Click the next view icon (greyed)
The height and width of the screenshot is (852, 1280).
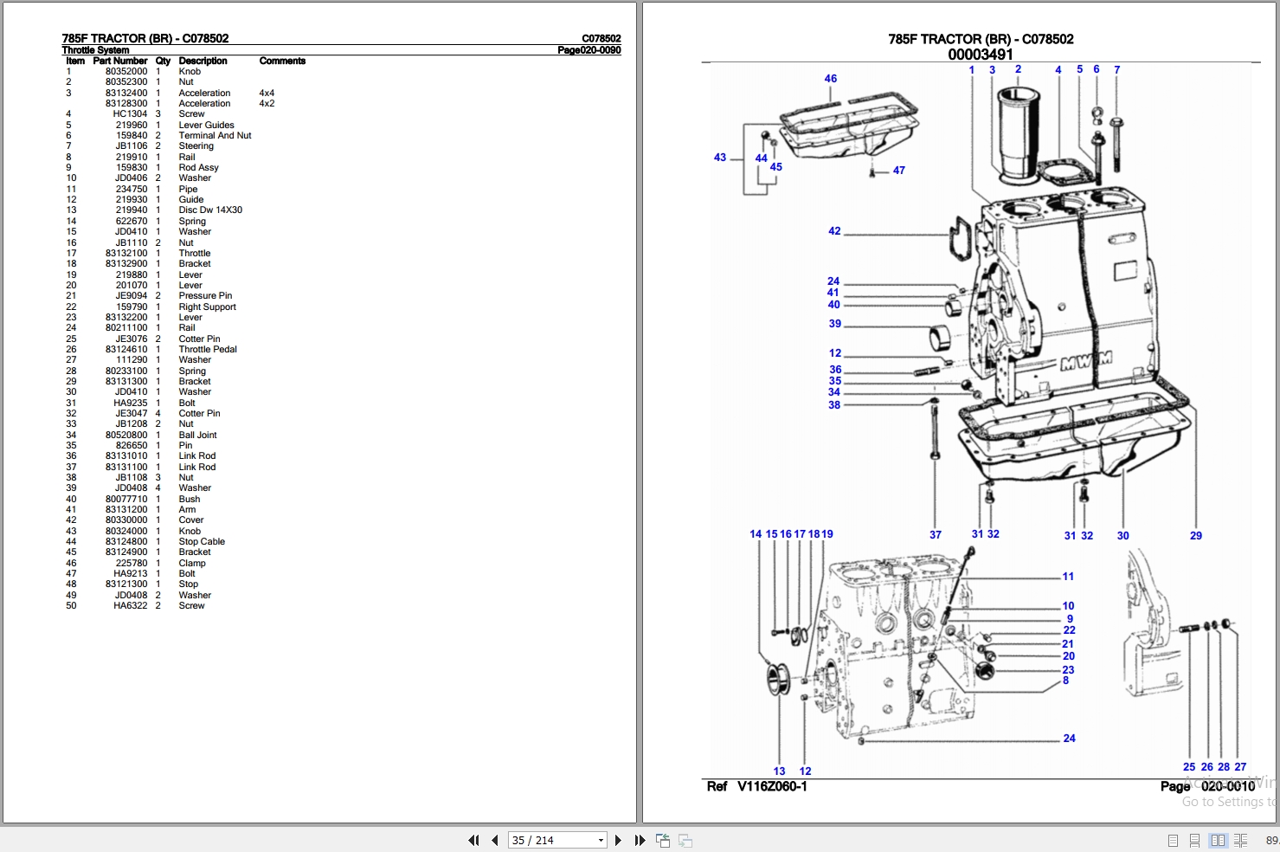pyautogui.click(x=685, y=840)
